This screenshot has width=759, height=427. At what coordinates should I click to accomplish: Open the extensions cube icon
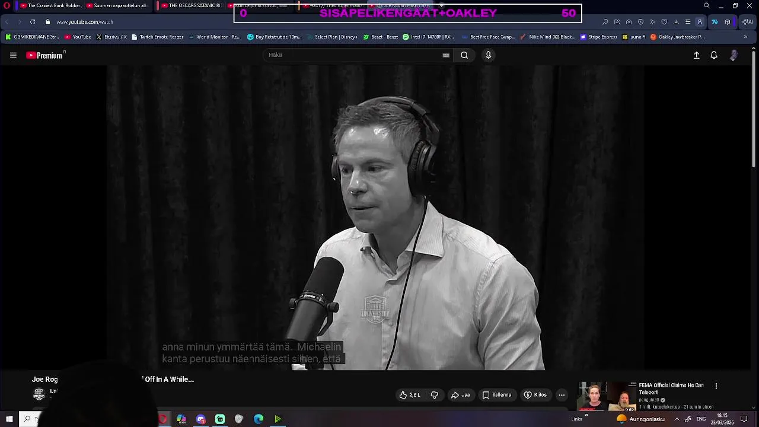(728, 22)
